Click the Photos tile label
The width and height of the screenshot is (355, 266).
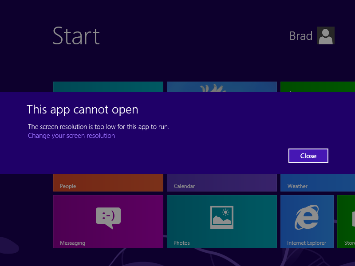[x=181, y=243]
